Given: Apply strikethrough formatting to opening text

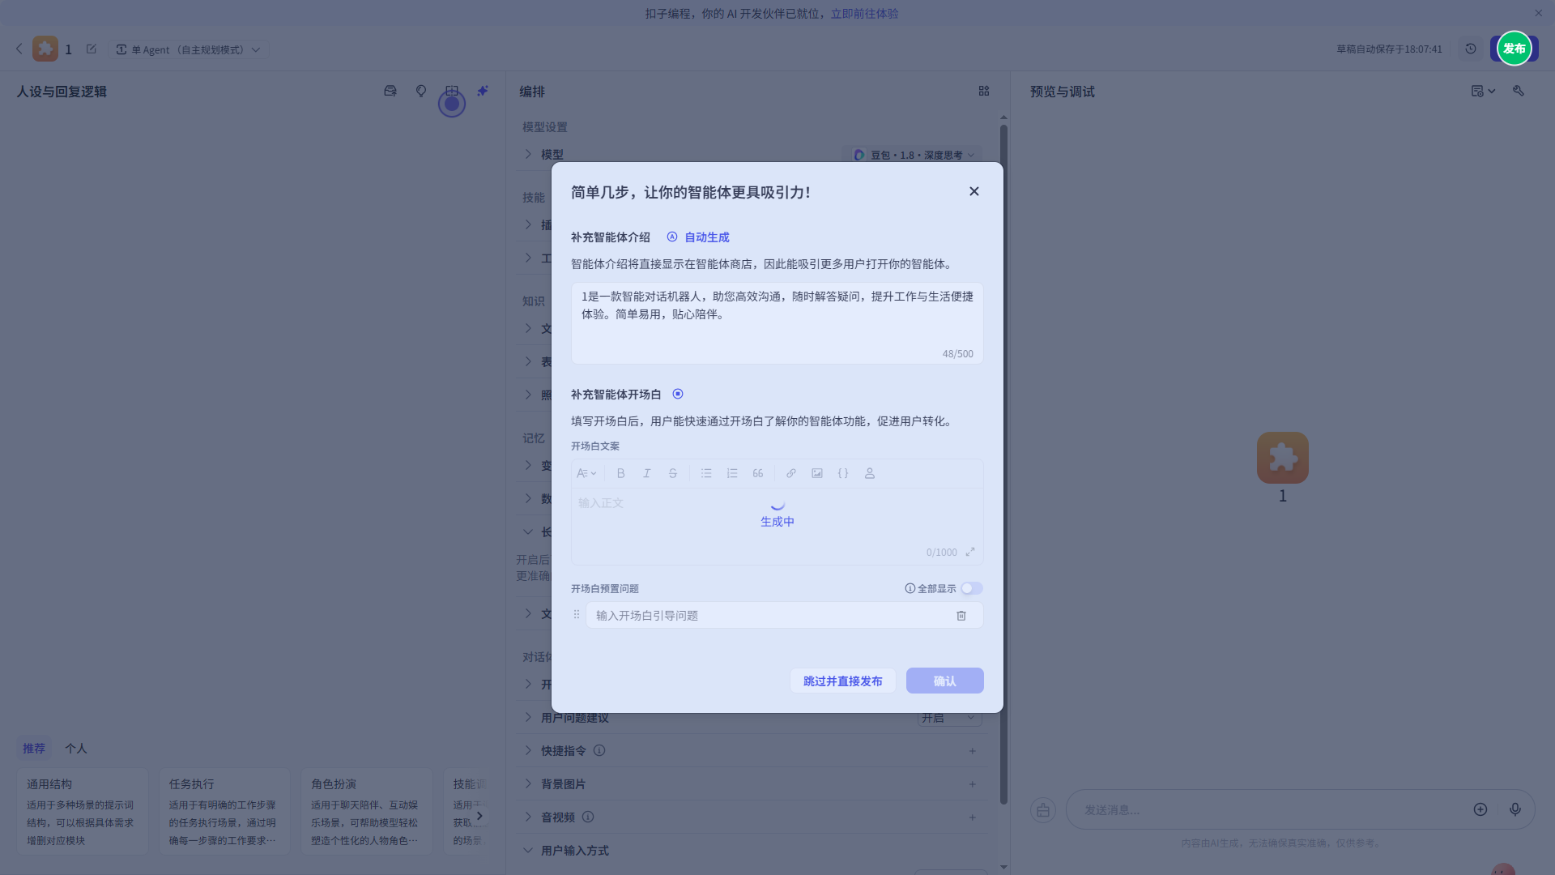Looking at the screenshot, I should [x=672, y=473].
